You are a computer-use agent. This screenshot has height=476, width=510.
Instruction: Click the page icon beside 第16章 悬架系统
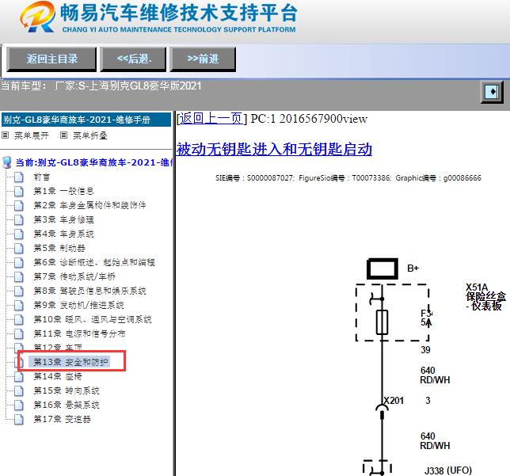pyautogui.click(x=19, y=405)
